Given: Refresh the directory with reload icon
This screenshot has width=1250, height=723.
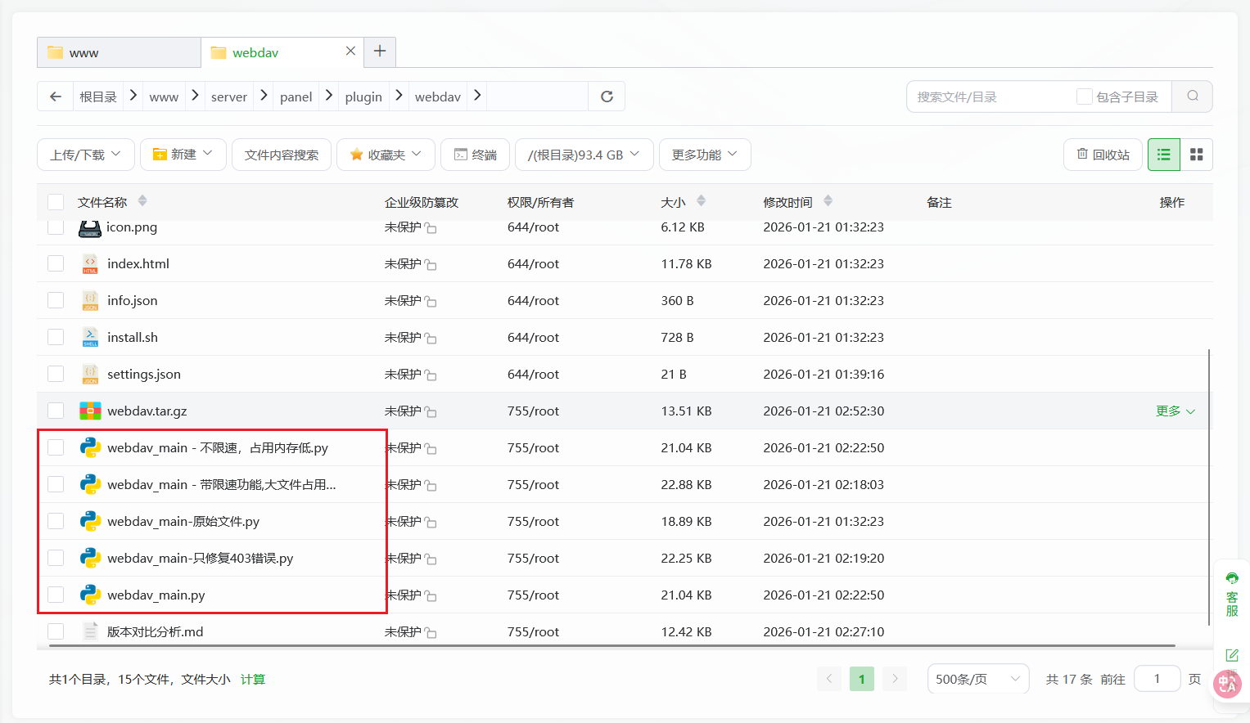Looking at the screenshot, I should point(607,97).
